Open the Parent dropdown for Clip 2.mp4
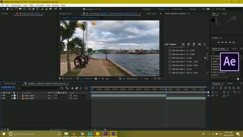243x137 pixels. click(80, 98)
